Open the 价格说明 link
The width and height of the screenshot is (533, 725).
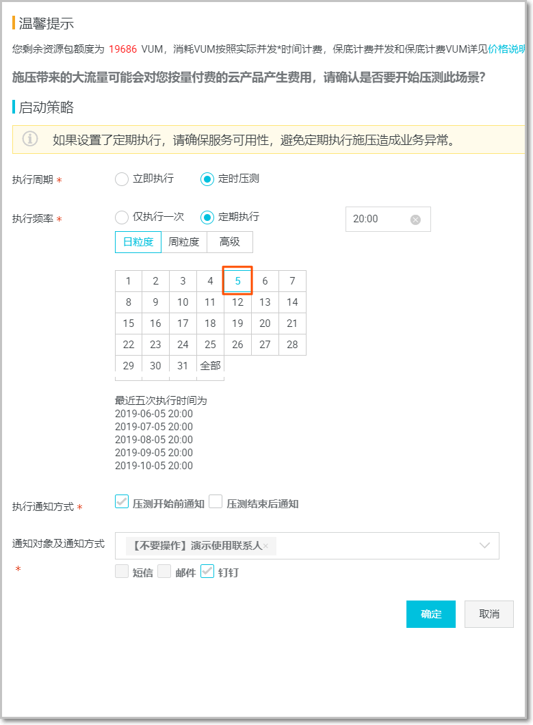point(506,49)
